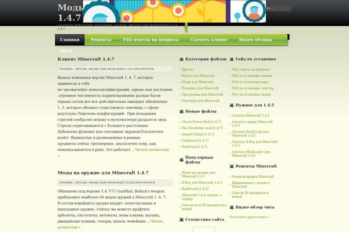This screenshot has width=349, height=232.
Task: Click creeper icon beside Гайд по установке
Action: [232, 59]
